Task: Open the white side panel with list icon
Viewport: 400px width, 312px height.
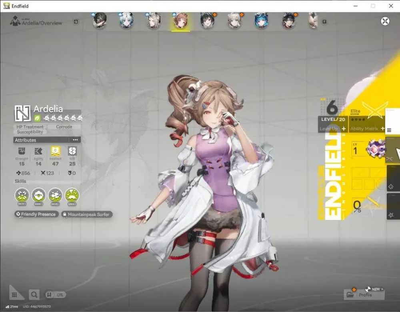Action: click(392, 121)
